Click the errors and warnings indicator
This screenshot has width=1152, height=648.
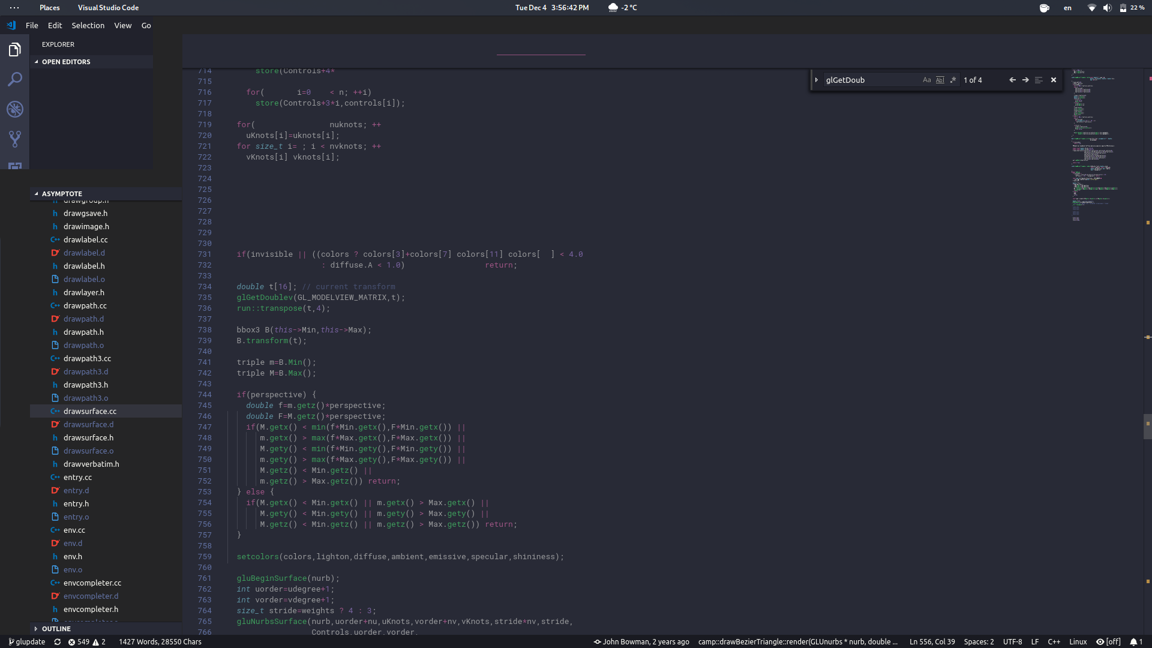click(86, 641)
